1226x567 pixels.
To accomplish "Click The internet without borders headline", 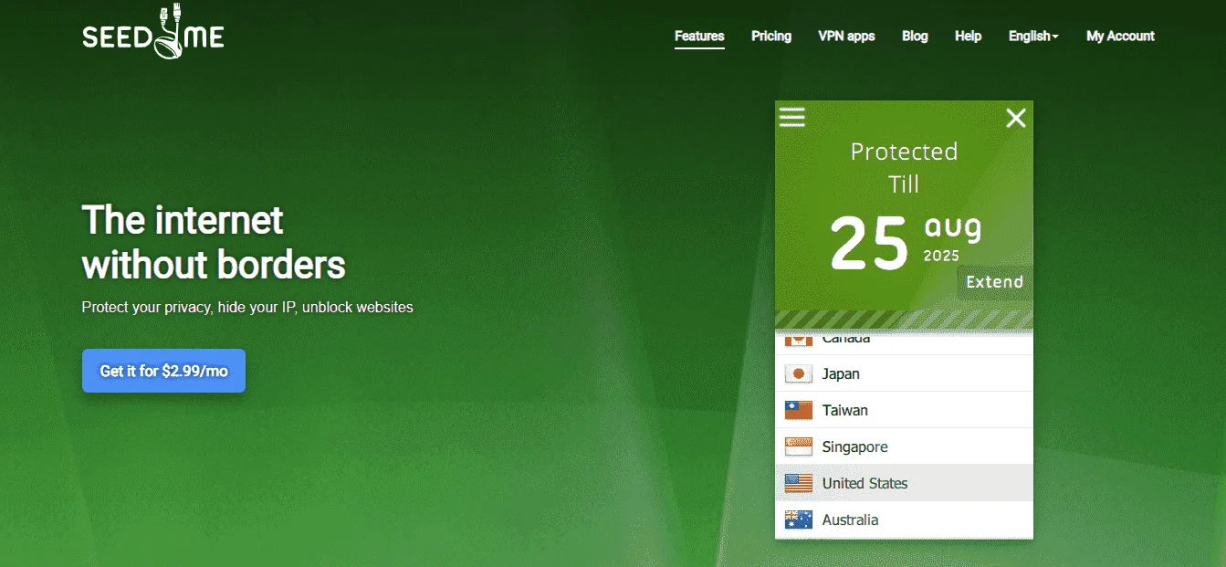I will pos(214,242).
